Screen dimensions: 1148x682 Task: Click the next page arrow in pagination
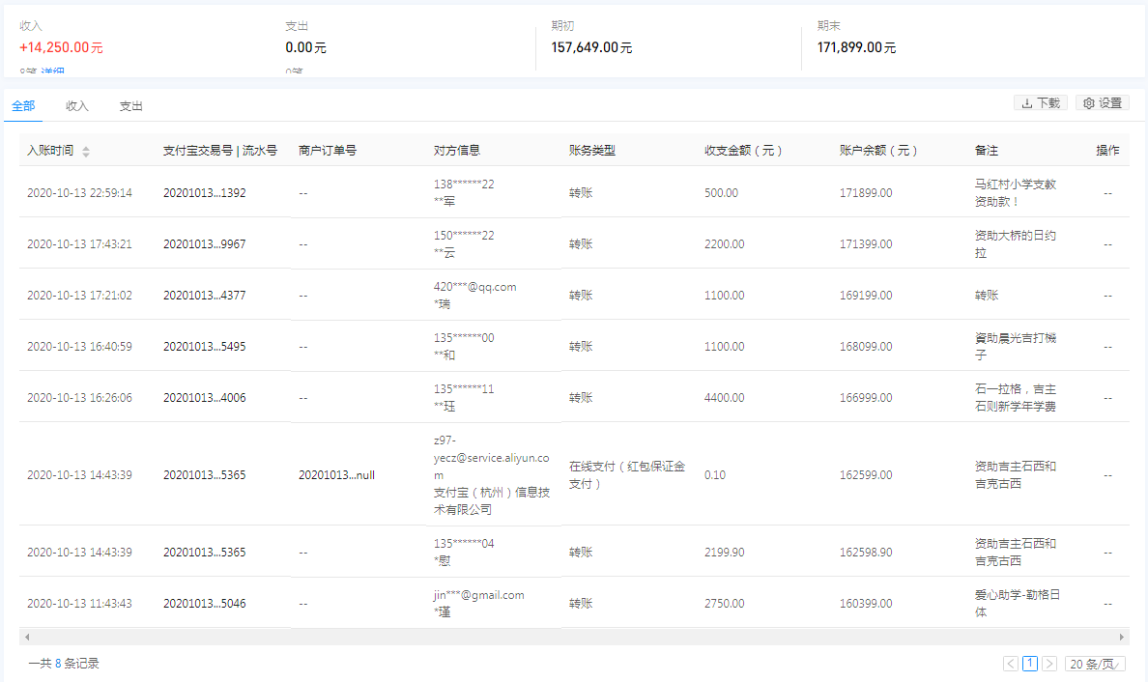(1048, 664)
